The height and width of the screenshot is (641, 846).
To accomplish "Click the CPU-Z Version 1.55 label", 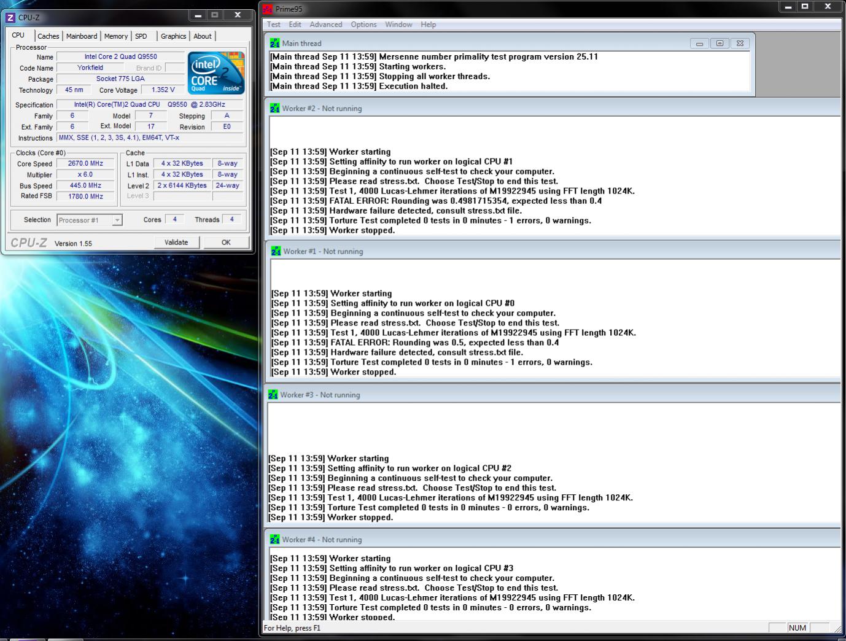I will click(73, 243).
